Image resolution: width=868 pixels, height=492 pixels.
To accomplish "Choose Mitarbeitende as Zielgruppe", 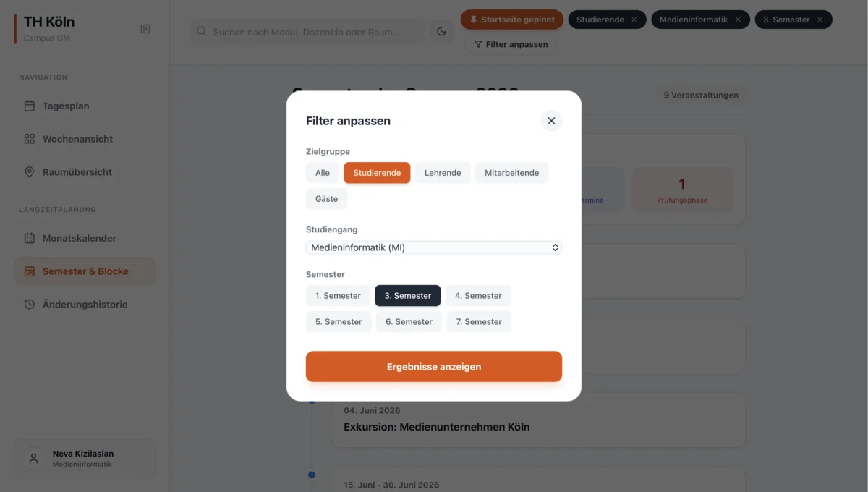I will (511, 173).
